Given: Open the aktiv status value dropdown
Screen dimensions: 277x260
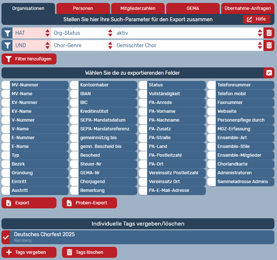Looking at the screenshot, I should pos(189,33).
